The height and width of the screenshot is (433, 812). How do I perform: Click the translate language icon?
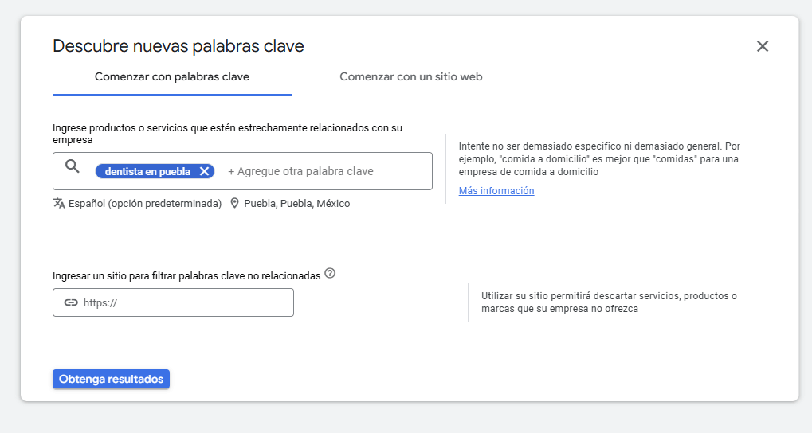(59, 203)
